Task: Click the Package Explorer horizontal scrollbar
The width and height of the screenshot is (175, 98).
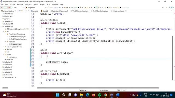Action: click(x=5, y=88)
